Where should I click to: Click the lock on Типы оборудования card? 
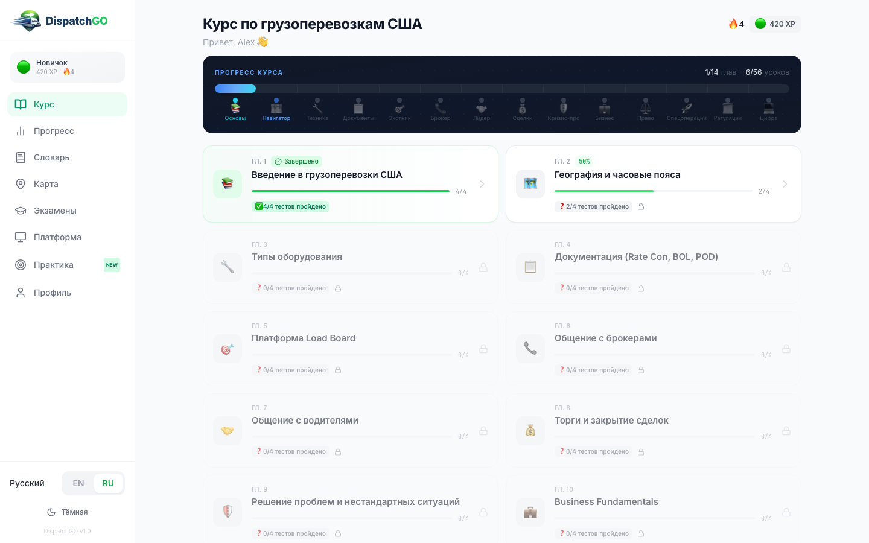483,267
